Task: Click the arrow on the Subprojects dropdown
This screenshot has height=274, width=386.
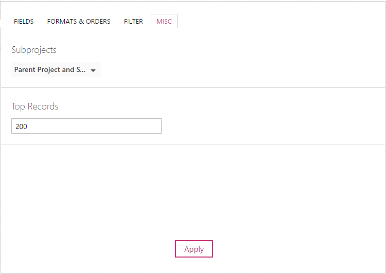Action: 93,70
